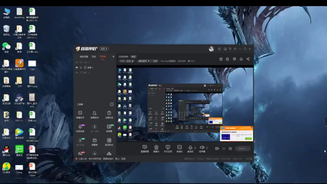The image size is (327, 184).
Task: Expand the microphone options arrow
Action: tap(195, 148)
